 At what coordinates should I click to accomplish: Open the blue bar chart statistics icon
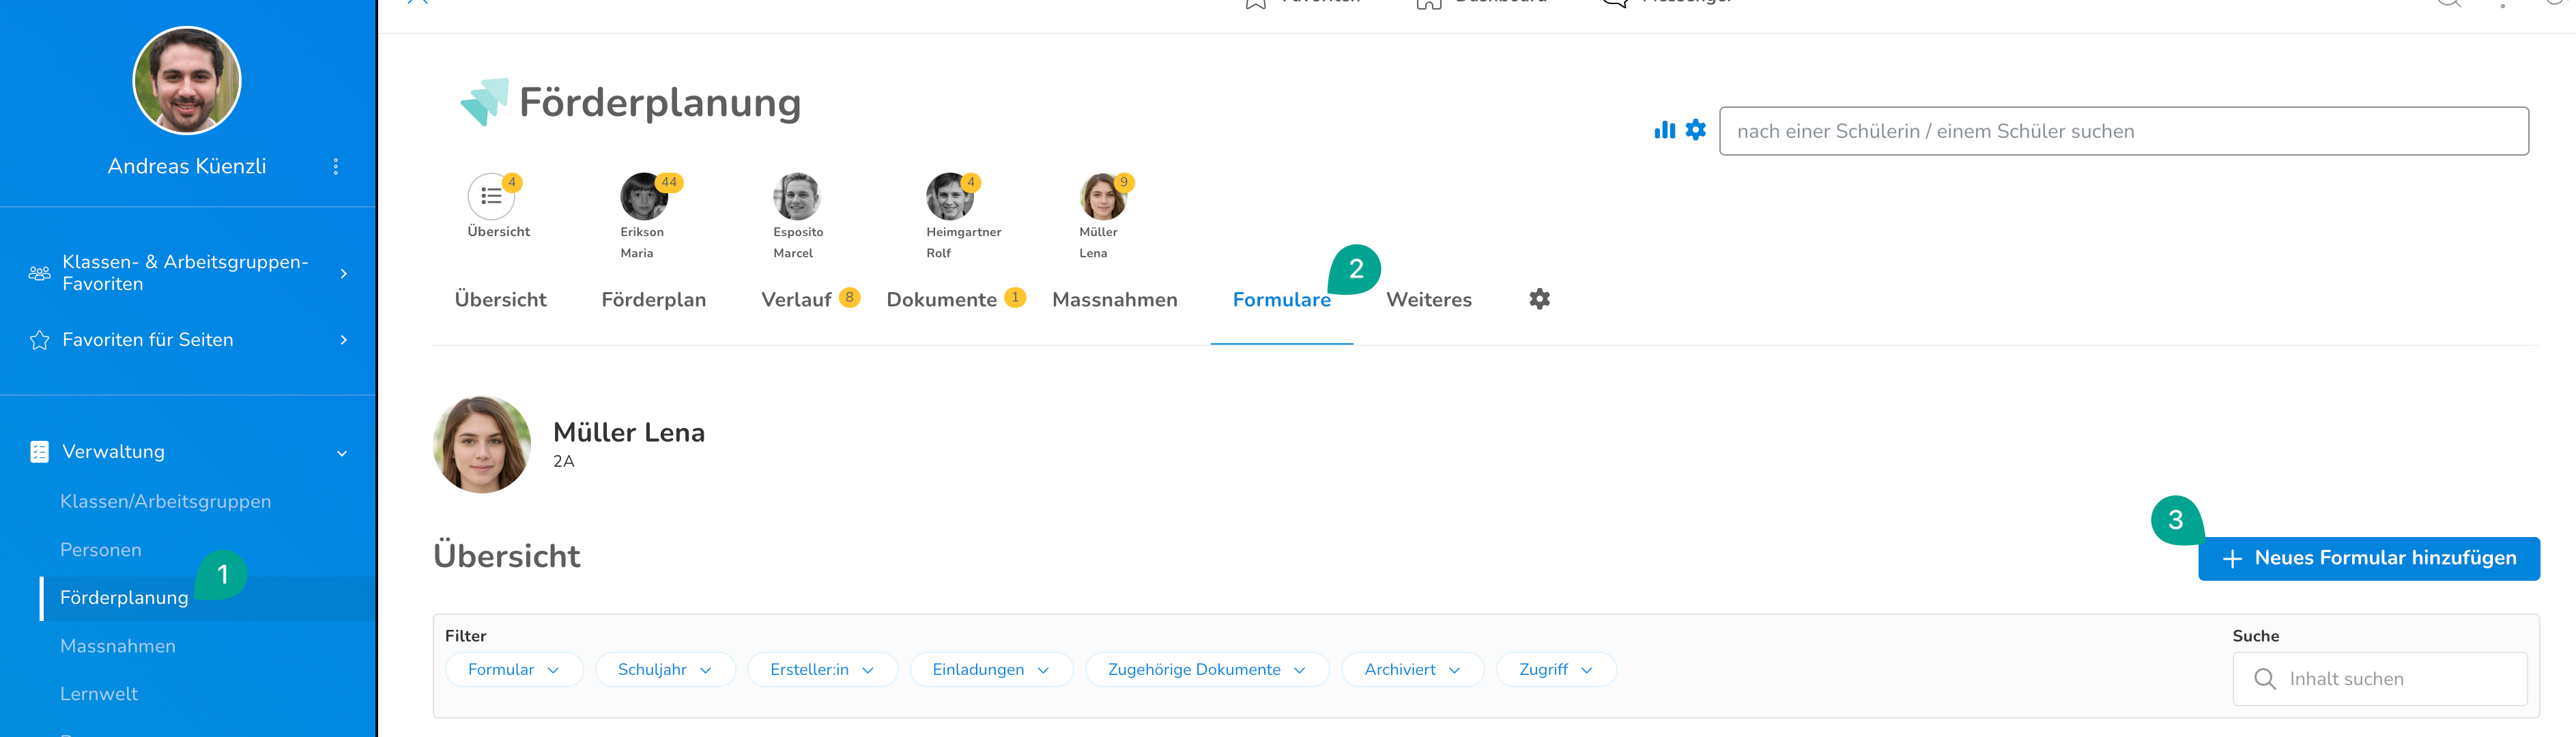pyautogui.click(x=1664, y=130)
